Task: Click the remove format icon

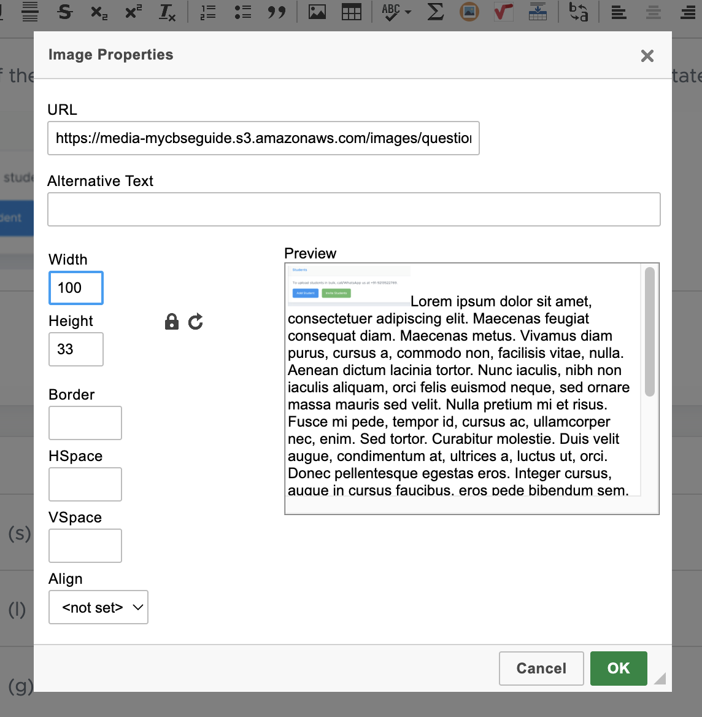Action: pyautogui.click(x=167, y=12)
